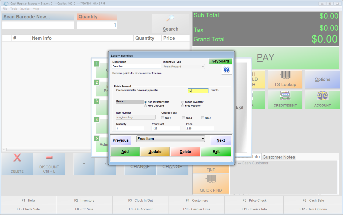This screenshot has height=215, width=343.
Task: Click the Keyboard button
Action: click(220, 61)
